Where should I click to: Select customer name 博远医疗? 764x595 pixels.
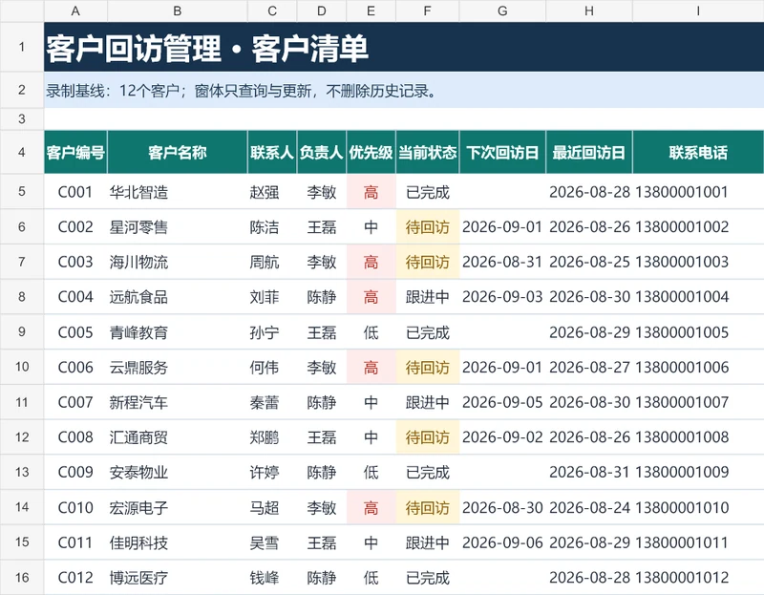(178, 578)
